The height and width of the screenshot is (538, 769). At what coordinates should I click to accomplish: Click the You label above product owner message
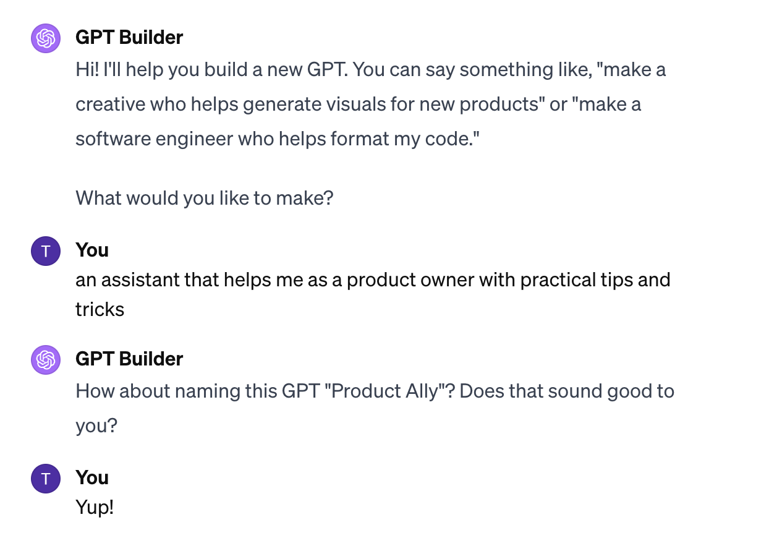pos(92,250)
